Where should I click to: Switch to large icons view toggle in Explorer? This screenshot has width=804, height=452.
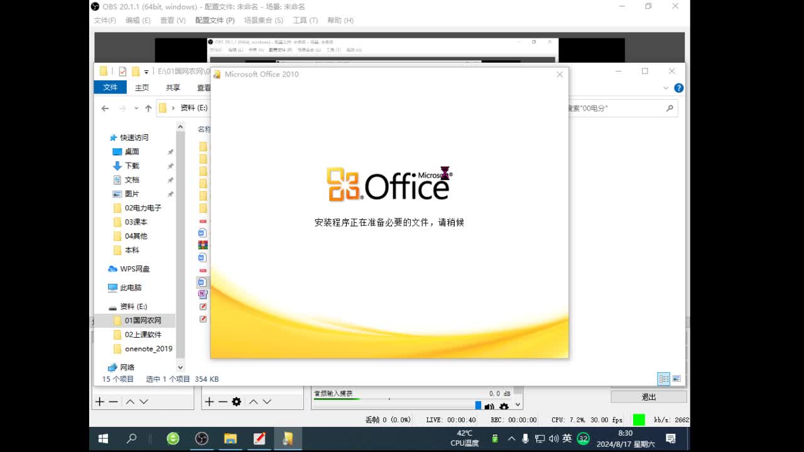pos(676,379)
